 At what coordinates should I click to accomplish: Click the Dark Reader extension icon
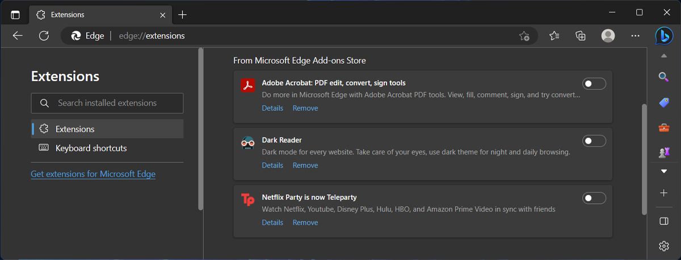[x=248, y=142]
